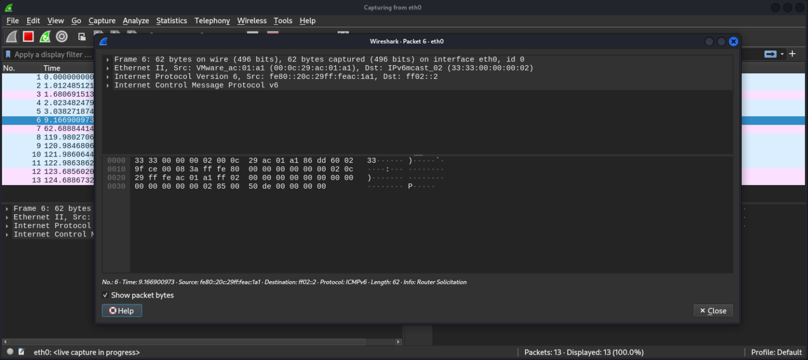This screenshot has height=360, width=808.
Task: Open the Statistics menu
Action: click(171, 20)
